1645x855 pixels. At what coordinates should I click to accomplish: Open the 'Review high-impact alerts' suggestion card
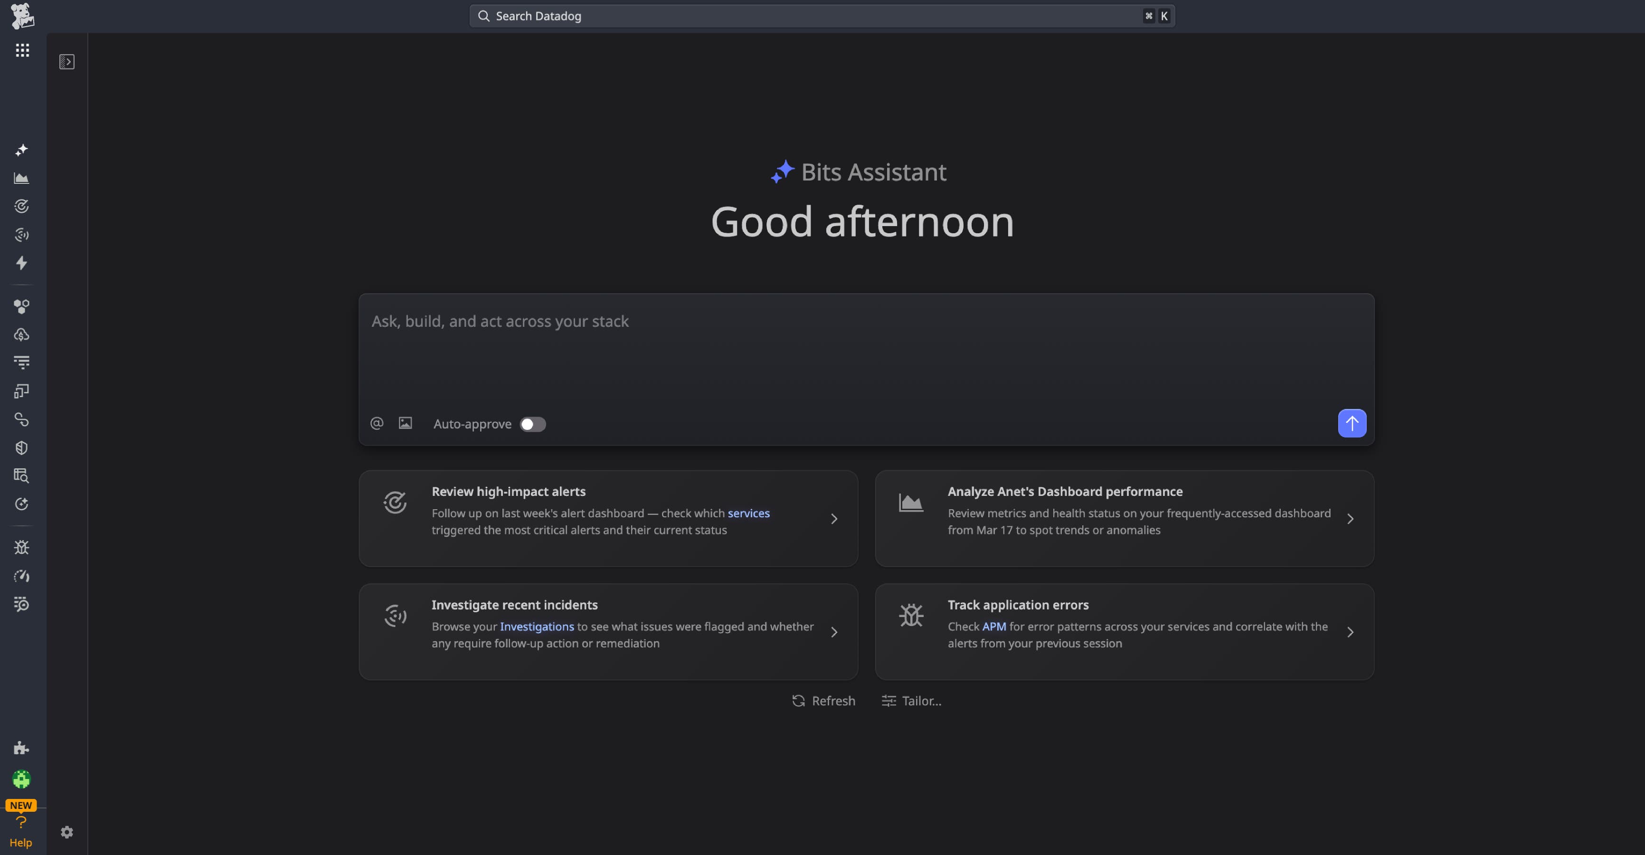pos(608,519)
